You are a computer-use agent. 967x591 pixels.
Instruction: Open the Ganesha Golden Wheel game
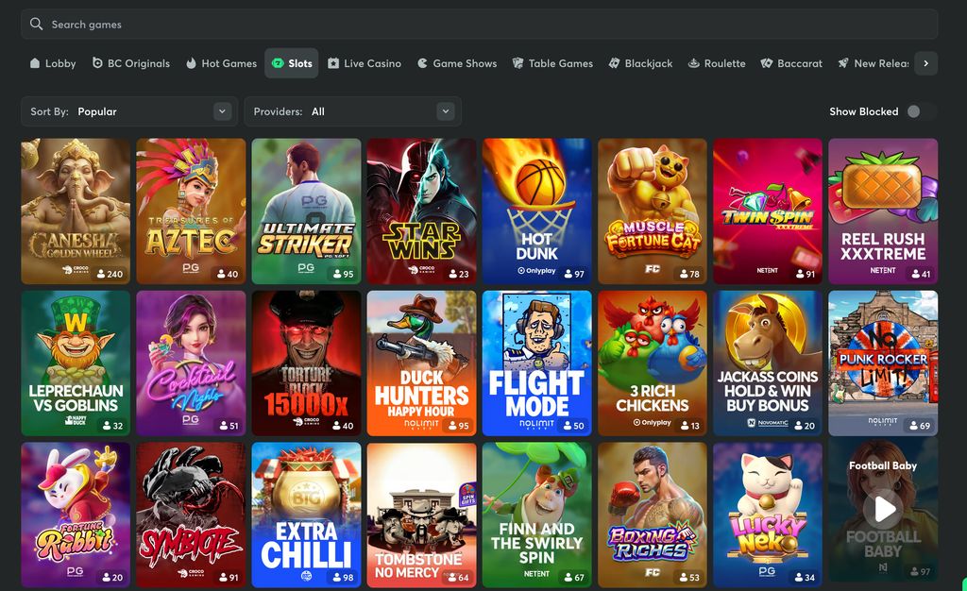click(76, 211)
